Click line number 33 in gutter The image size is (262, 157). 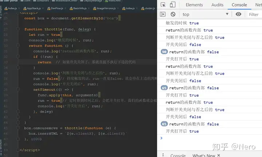(6, 62)
